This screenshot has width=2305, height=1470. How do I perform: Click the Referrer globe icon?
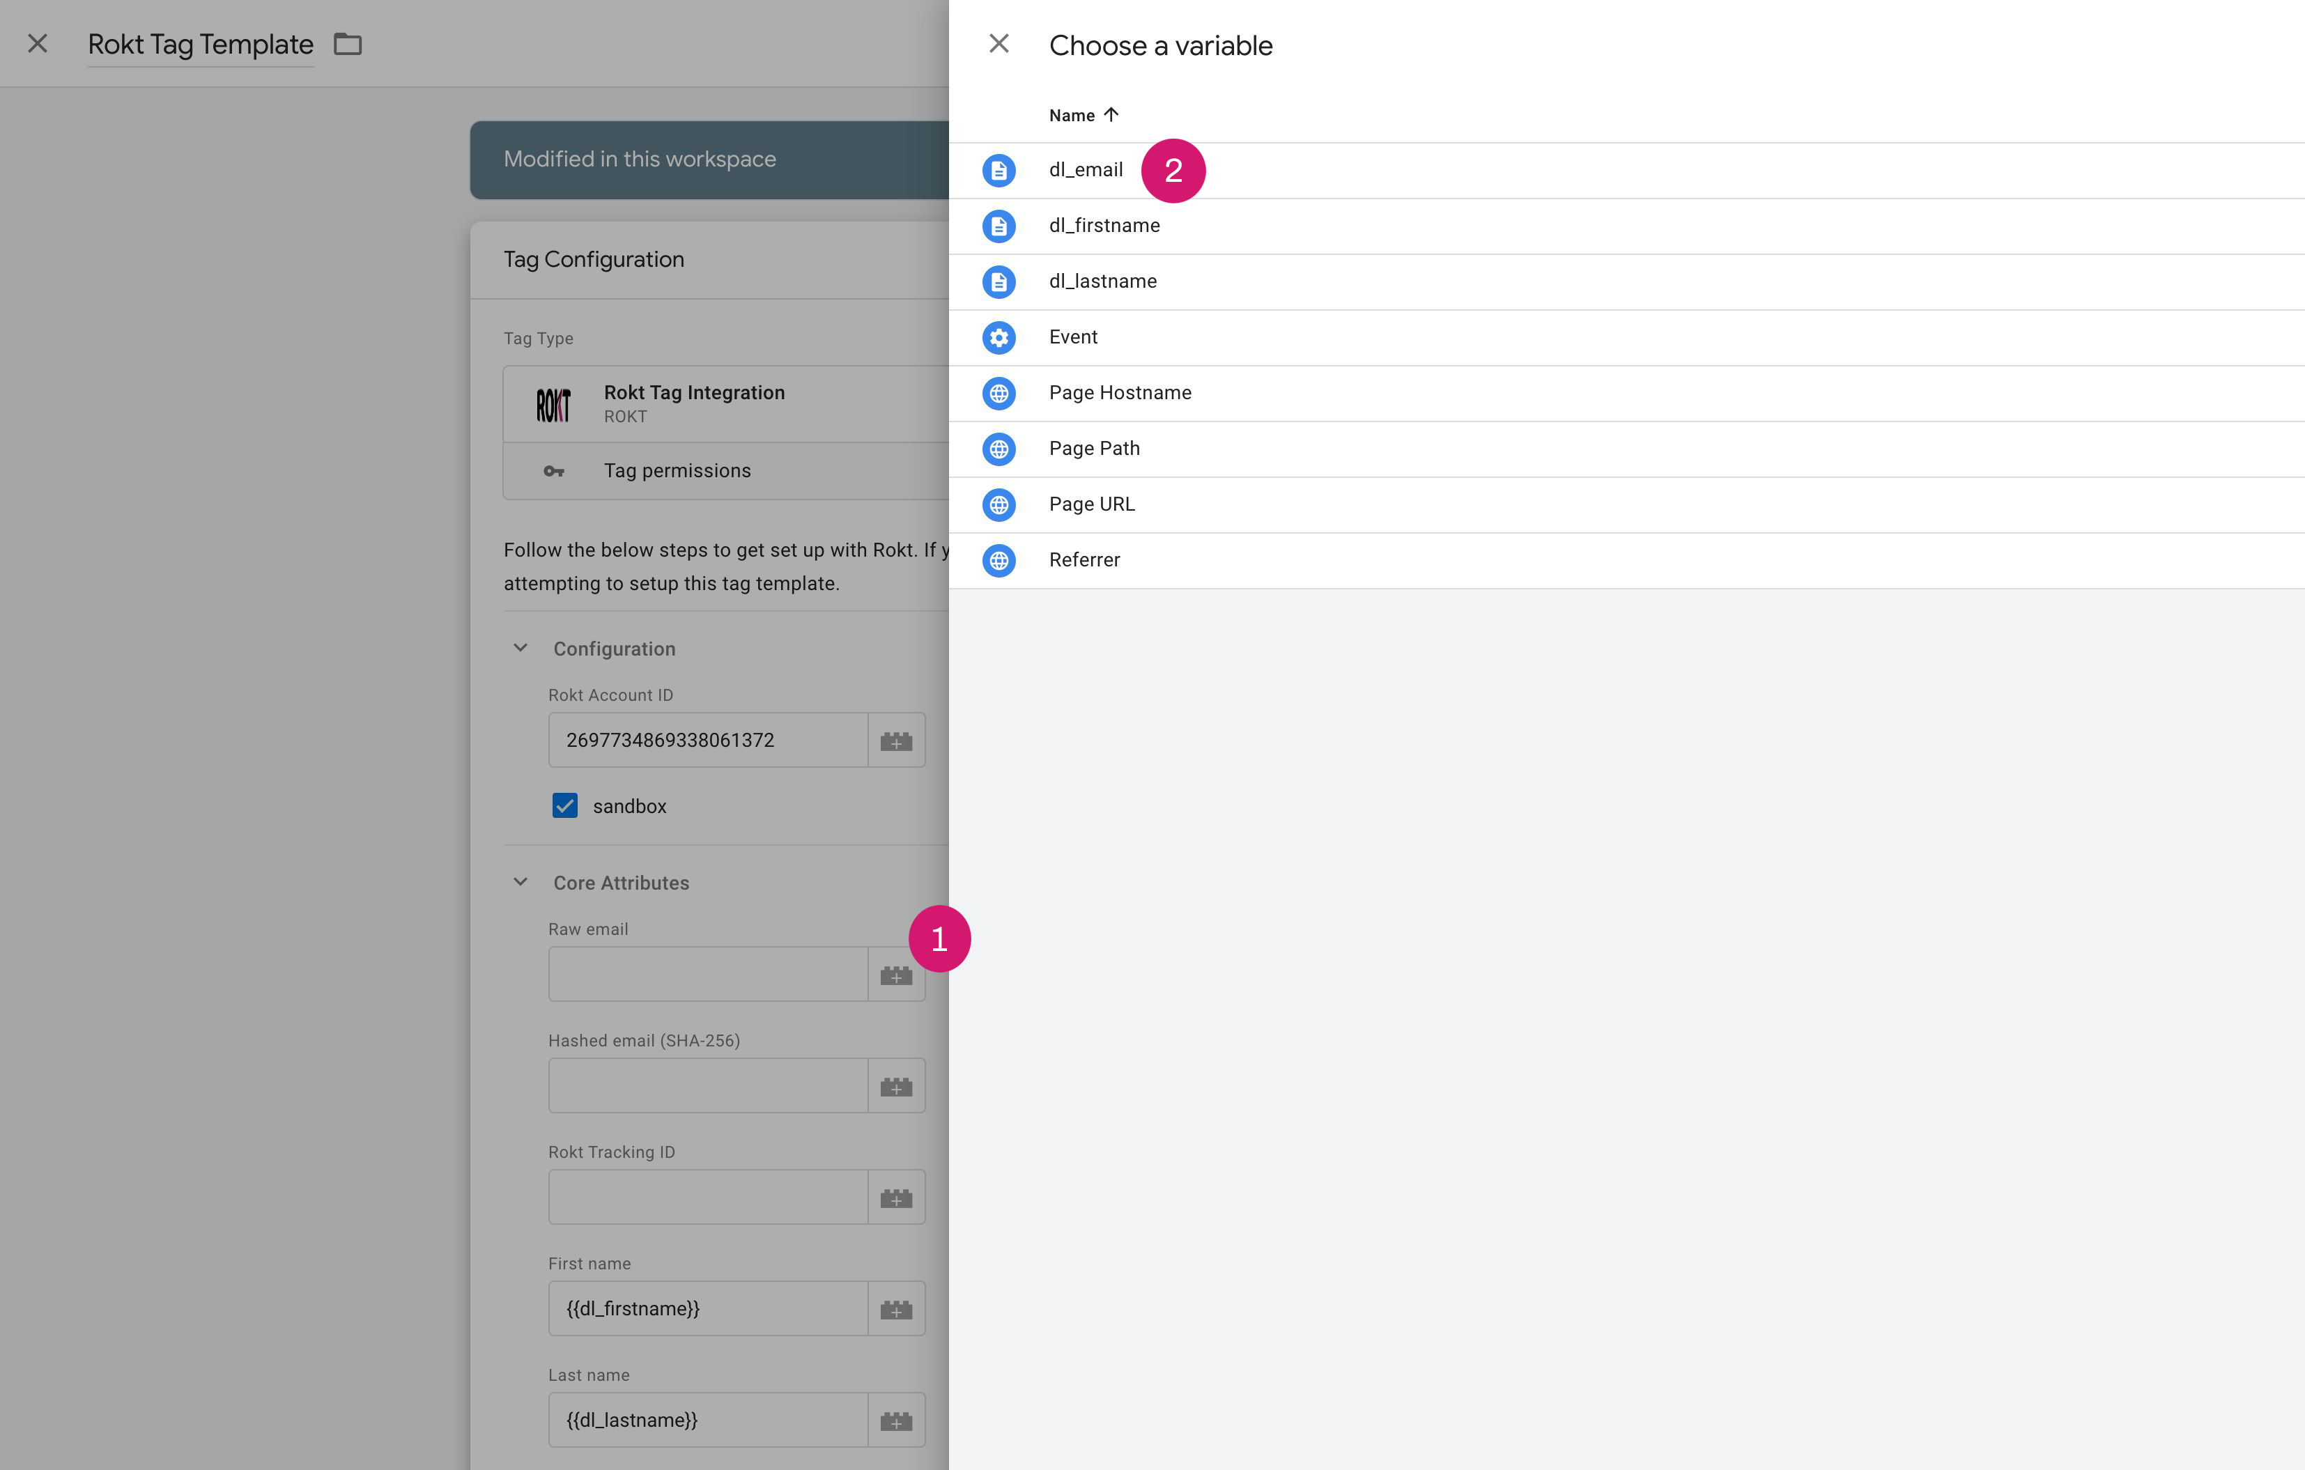(999, 560)
